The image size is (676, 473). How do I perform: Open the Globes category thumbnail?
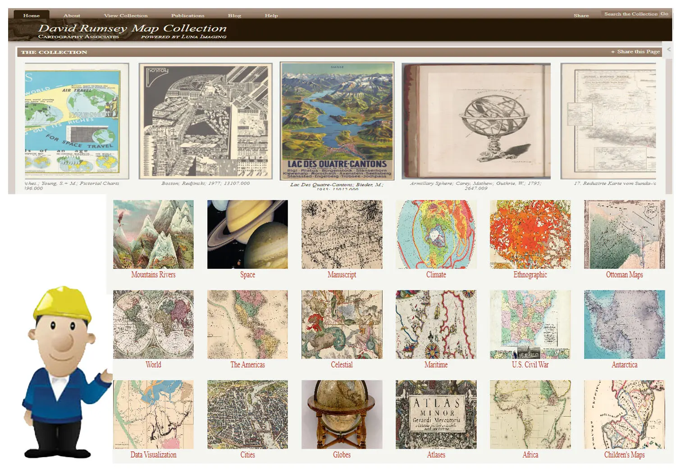click(341, 414)
